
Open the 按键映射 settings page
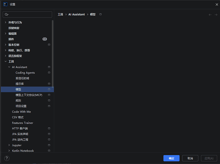click(14, 28)
